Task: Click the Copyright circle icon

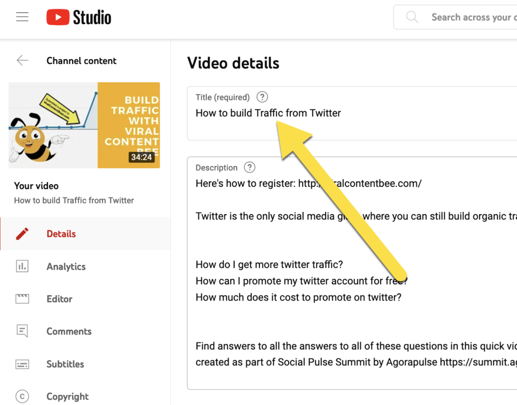Action: pos(22,396)
